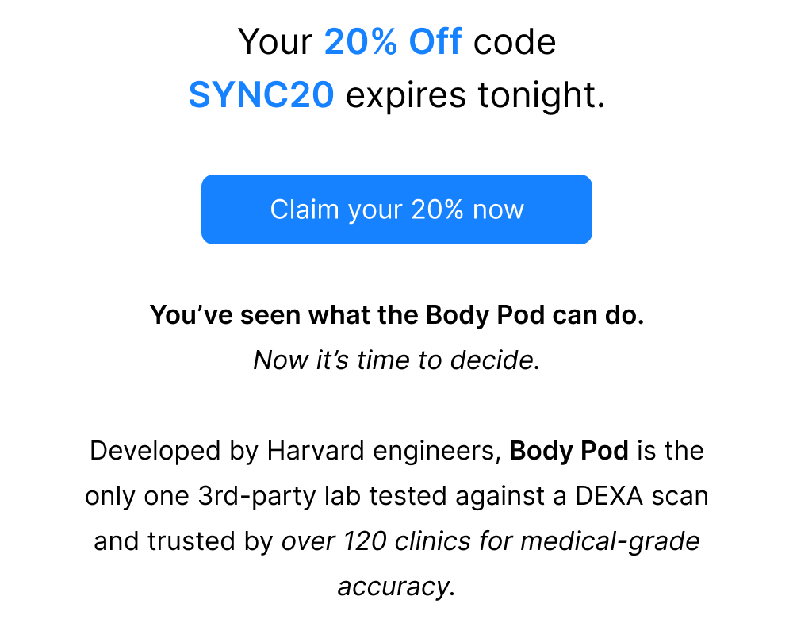
Task: Click the word code in the heading
Action: (x=515, y=41)
